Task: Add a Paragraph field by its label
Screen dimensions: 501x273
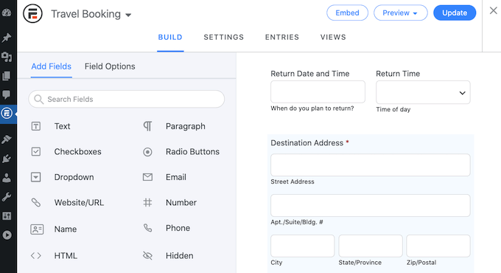Action: (x=186, y=126)
